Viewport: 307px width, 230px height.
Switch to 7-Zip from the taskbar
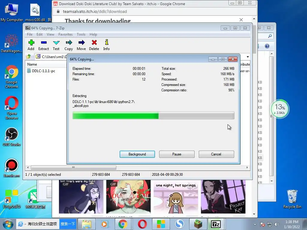tap(216, 224)
